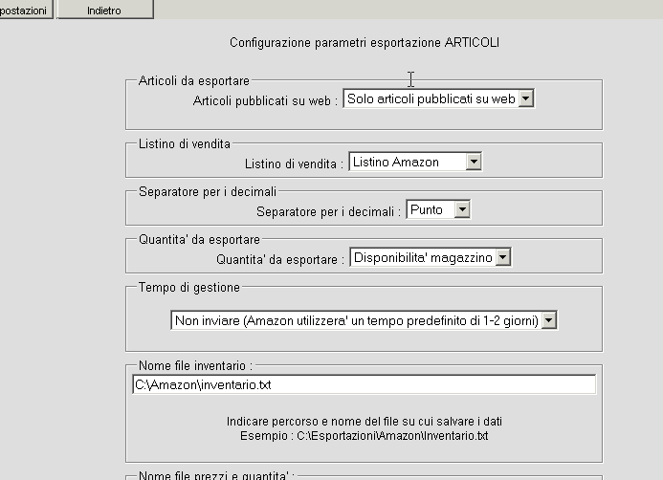The height and width of the screenshot is (480, 663).
Task: Click the partially visible Impostazioni button
Action: click(26, 10)
